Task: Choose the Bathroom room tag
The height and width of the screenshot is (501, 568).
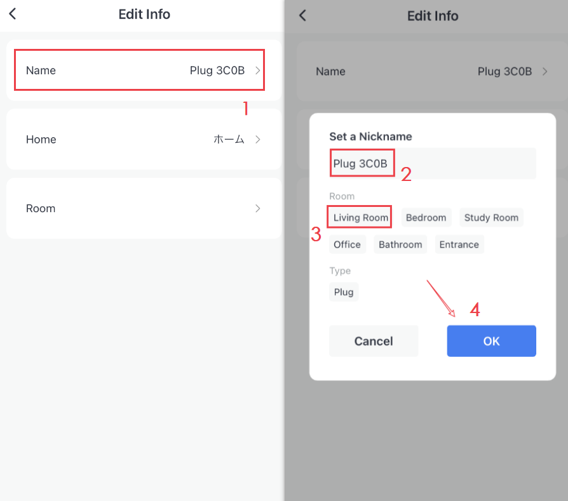Action: point(400,244)
